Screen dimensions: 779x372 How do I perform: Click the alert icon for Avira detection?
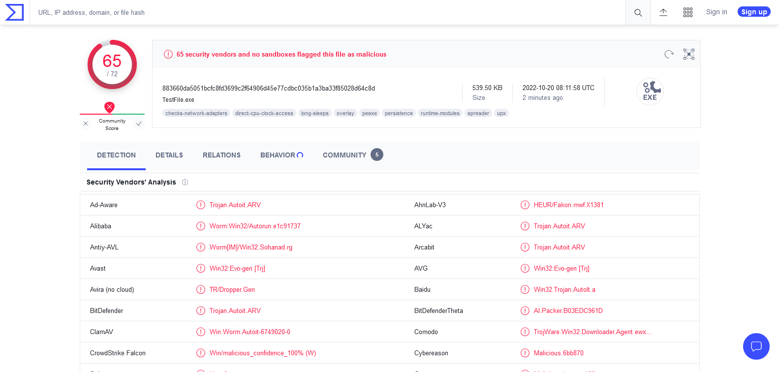(x=201, y=289)
